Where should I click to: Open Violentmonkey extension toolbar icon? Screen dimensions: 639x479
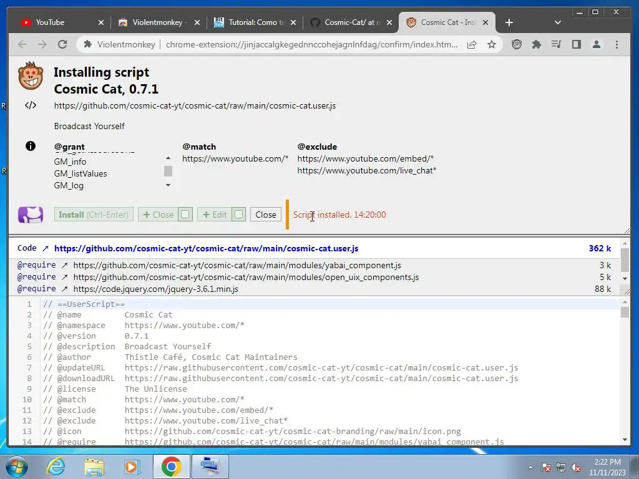(517, 44)
